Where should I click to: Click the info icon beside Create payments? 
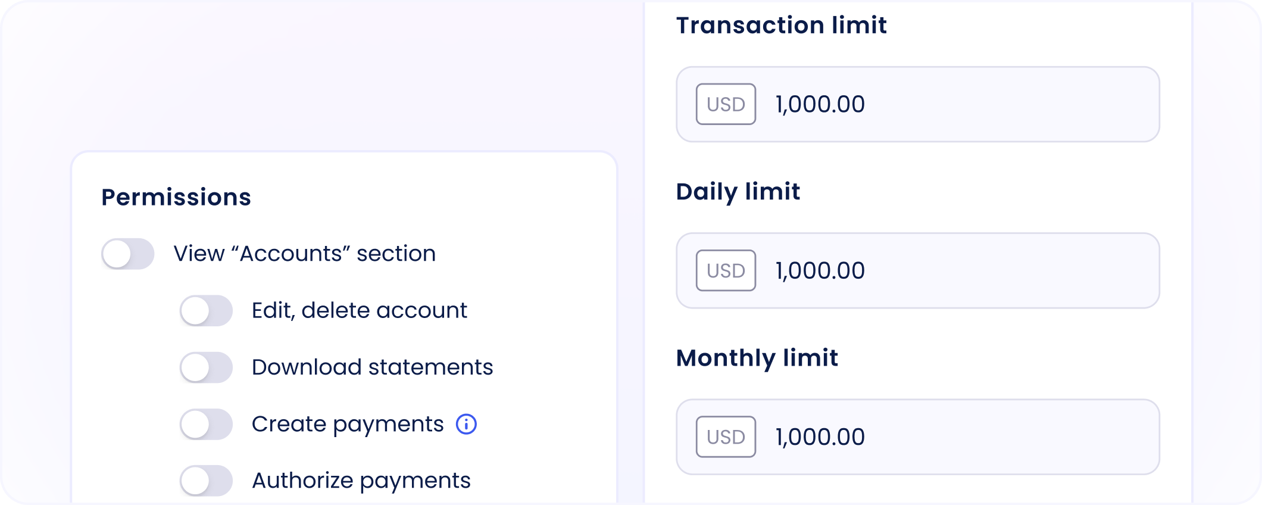coord(466,424)
